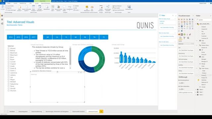Expand the first Table entry below Umsatz
This screenshot has width=212, height=119.
[196, 90]
